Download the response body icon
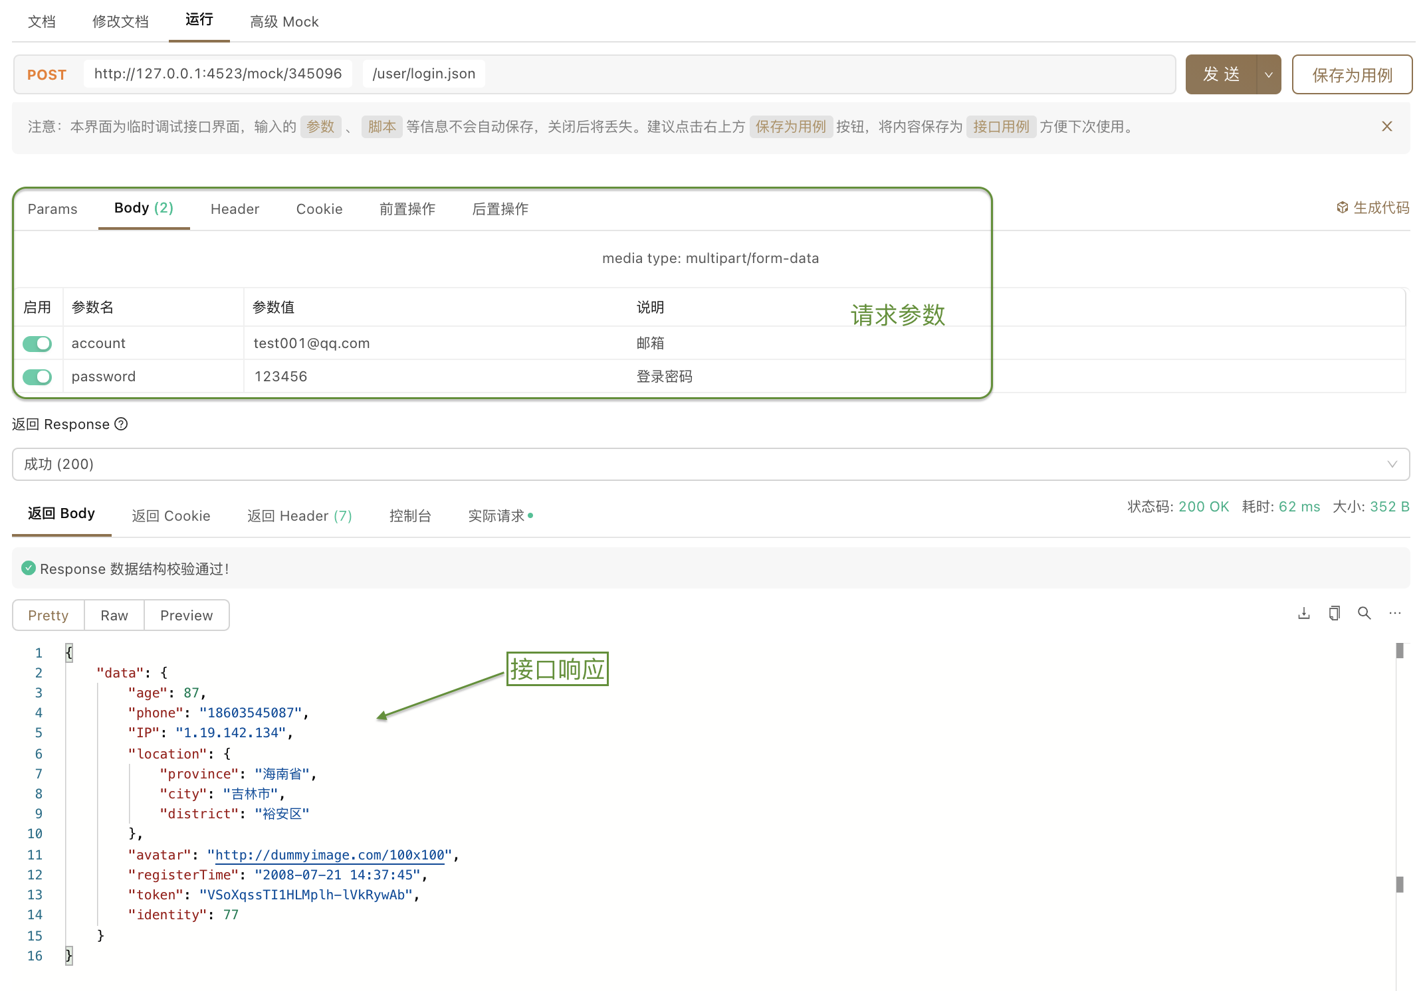This screenshot has width=1425, height=991. (x=1304, y=614)
